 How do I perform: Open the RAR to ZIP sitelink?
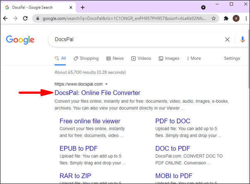[x=75, y=176]
